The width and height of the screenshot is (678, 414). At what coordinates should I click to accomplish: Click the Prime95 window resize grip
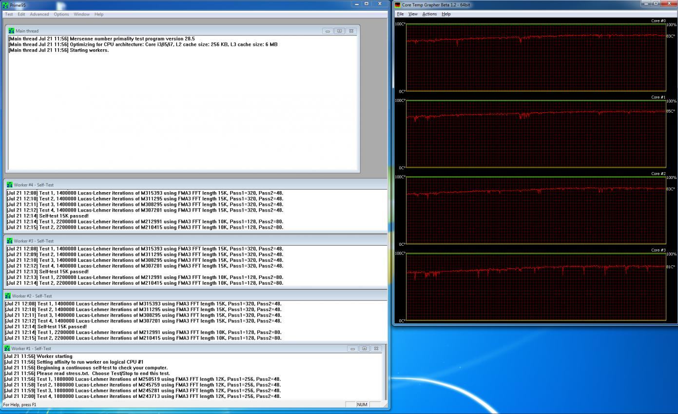point(386,405)
